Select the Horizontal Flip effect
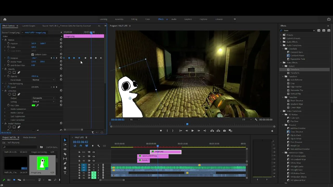The width and height of the screenshot is (333, 187). click(x=297, y=90)
